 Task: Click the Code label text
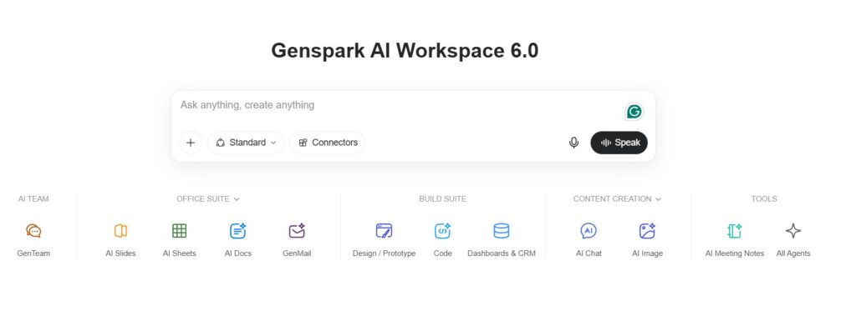443,253
